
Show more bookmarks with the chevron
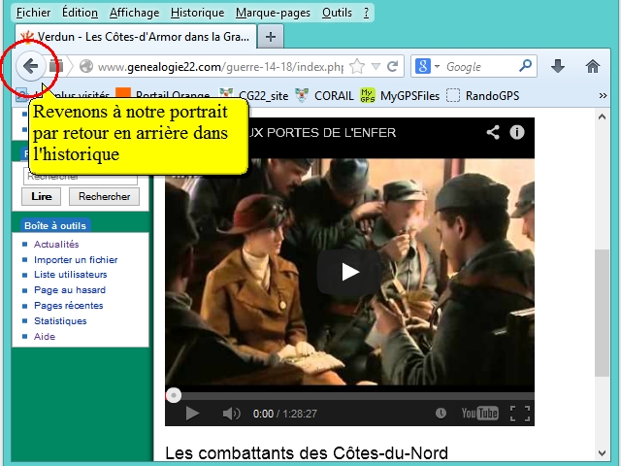603,95
